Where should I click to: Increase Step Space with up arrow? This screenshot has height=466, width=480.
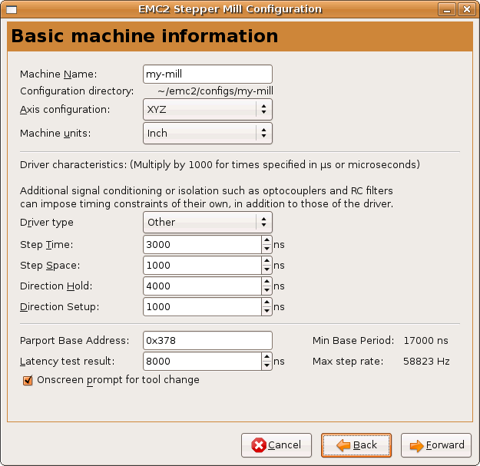tap(267, 261)
